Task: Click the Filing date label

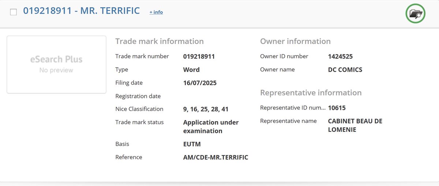Action: point(129,83)
